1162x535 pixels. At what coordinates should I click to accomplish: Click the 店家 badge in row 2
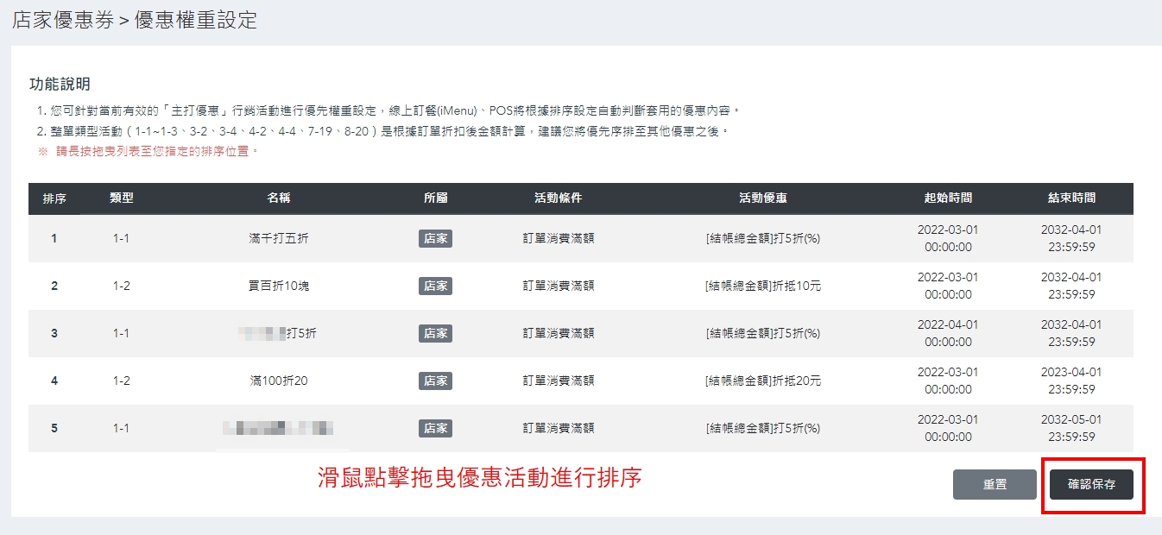pos(435,286)
